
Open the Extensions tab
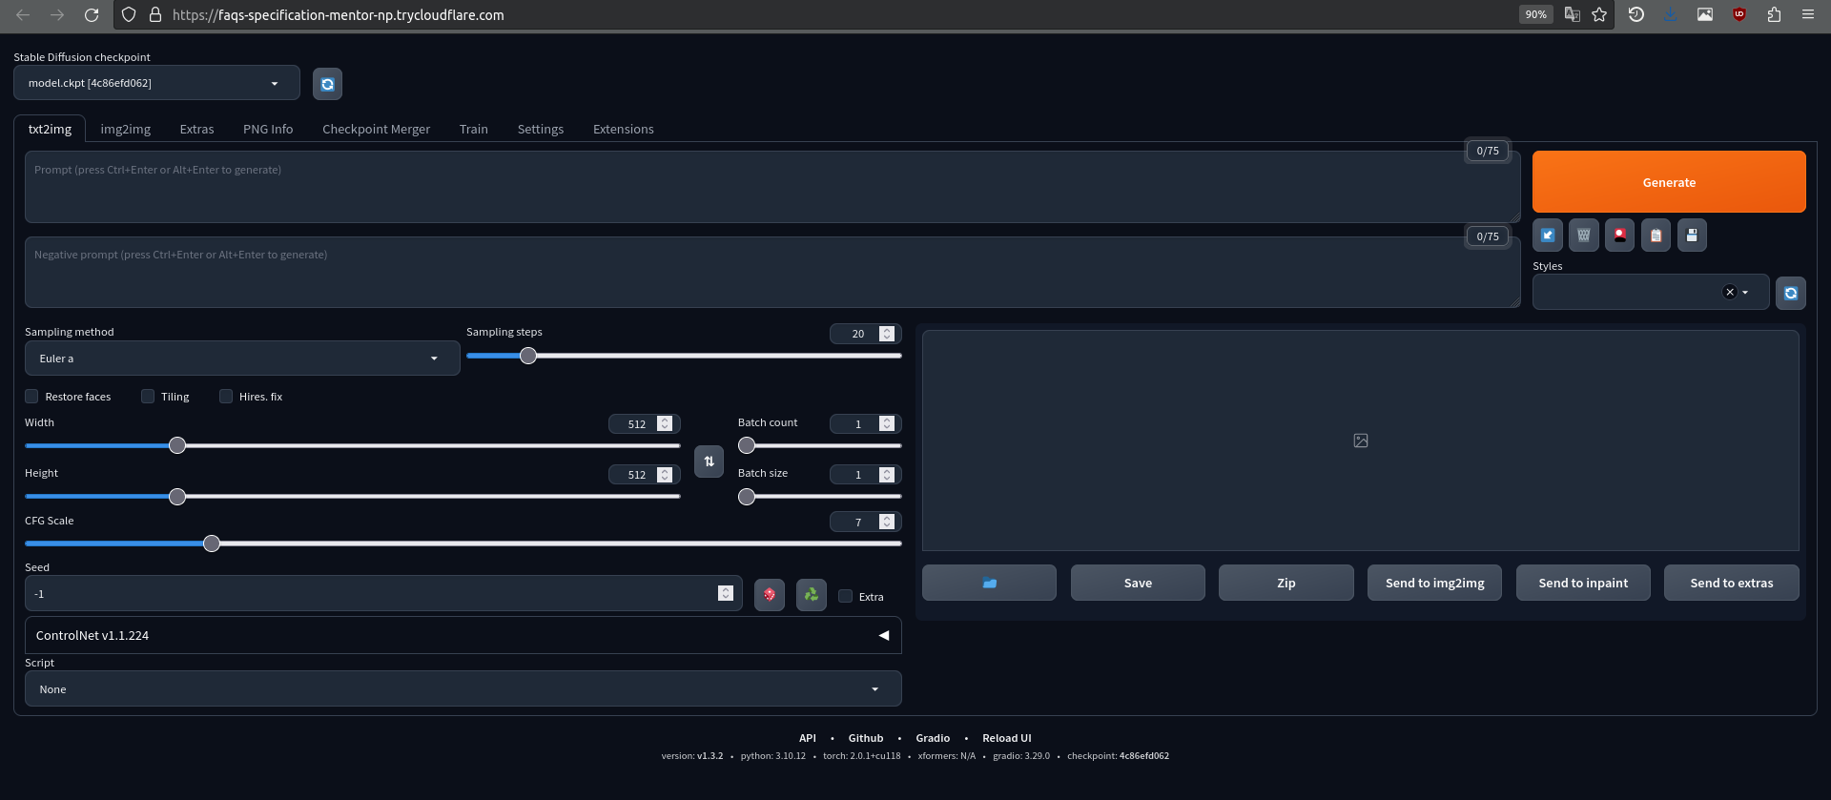tap(623, 129)
